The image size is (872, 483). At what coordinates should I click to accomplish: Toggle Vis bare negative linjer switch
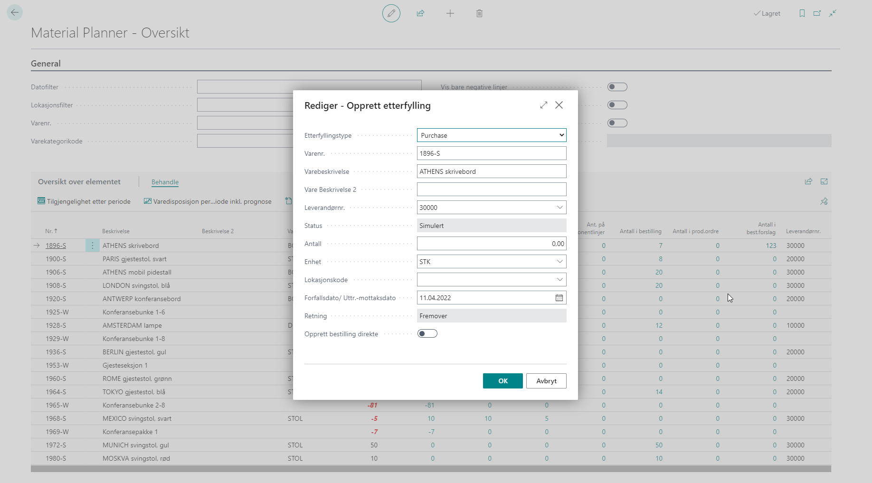pos(617,87)
